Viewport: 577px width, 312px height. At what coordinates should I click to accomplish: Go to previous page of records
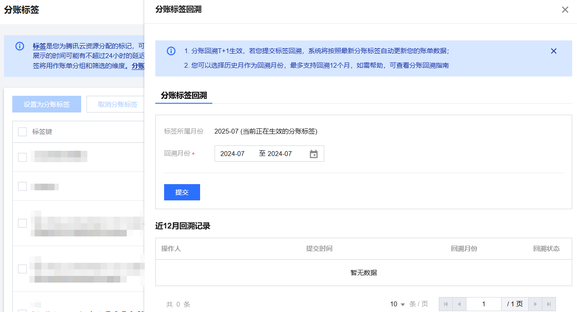click(459, 304)
